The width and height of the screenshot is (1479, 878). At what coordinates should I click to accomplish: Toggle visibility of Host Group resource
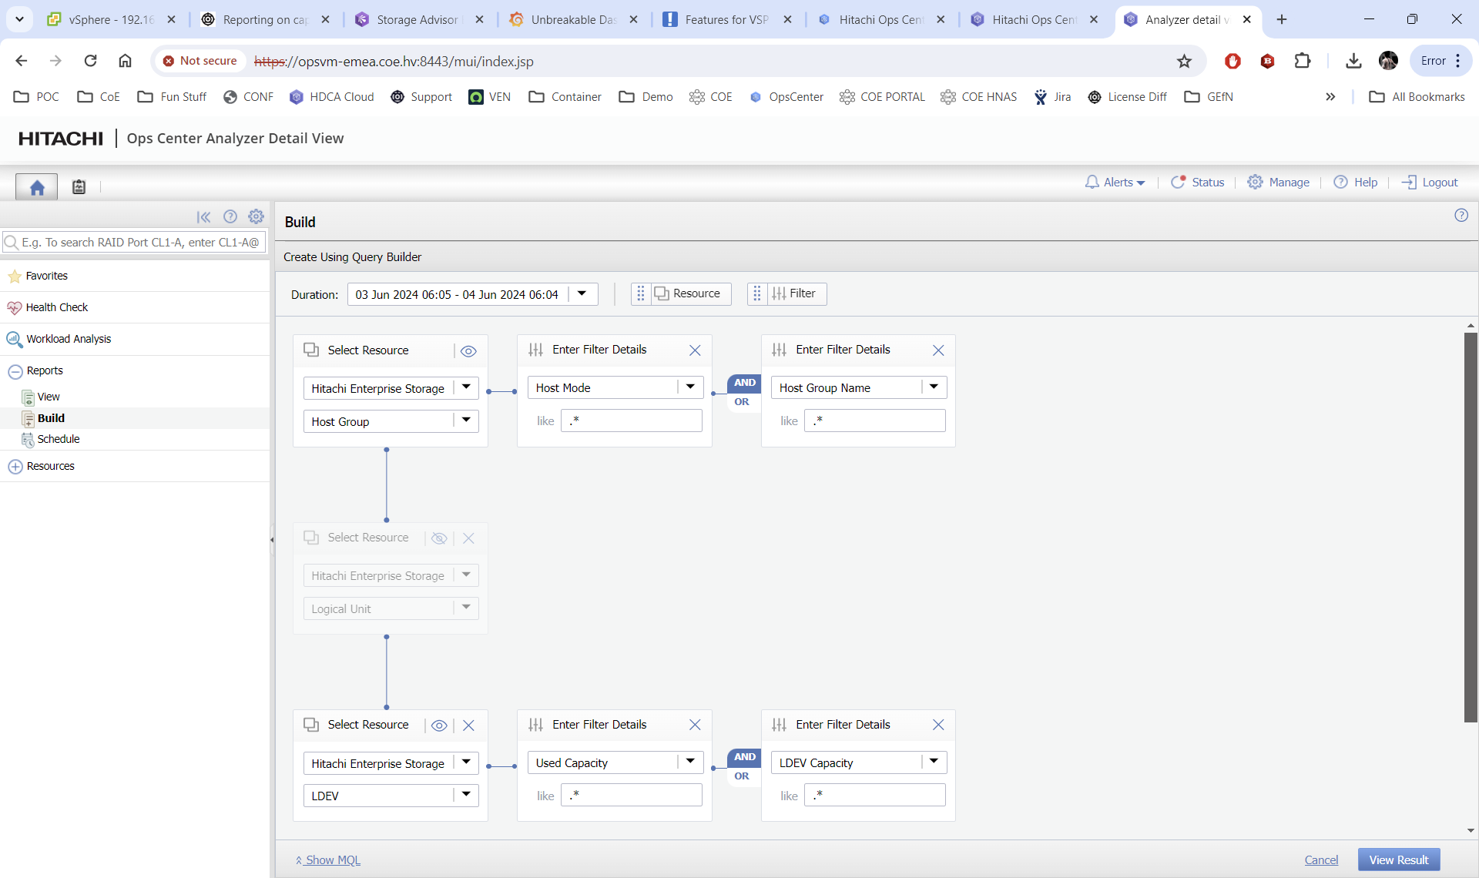(x=468, y=351)
